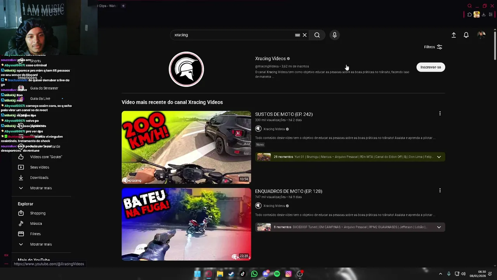Open TikTok from the taskbar
The width and height of the screenshot is (497, 280).
click(243, 274)
